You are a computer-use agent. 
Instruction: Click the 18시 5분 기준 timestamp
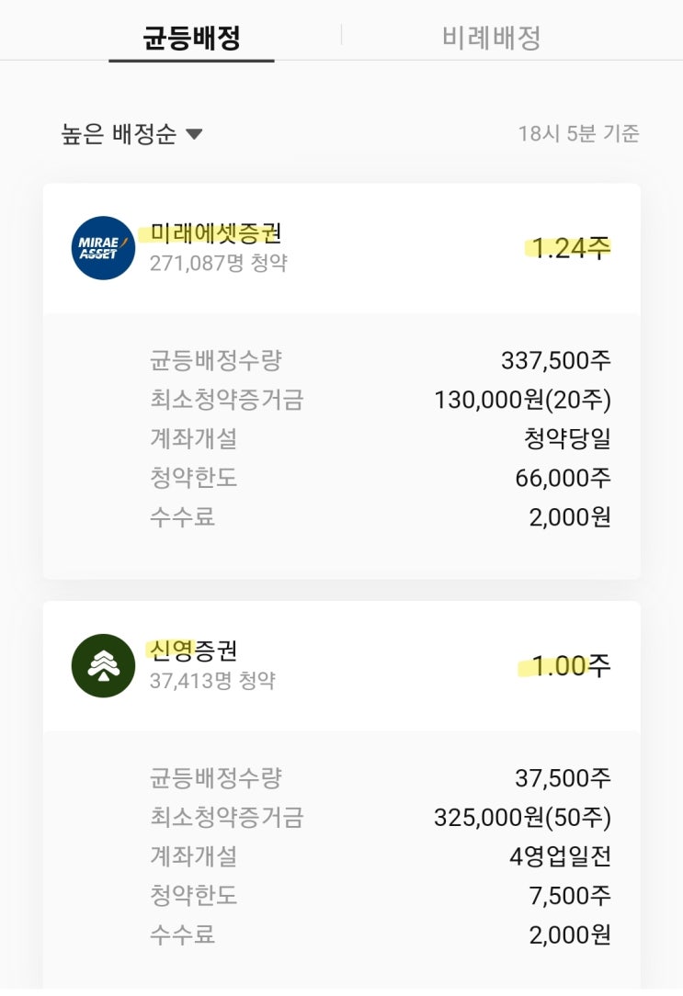(x=578, y=134)
